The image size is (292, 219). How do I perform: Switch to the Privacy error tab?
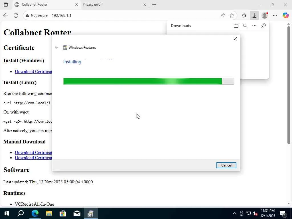coord(114,5)
